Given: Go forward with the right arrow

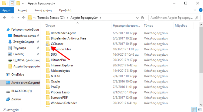Looking at the screenshot, I should (12, 18).
